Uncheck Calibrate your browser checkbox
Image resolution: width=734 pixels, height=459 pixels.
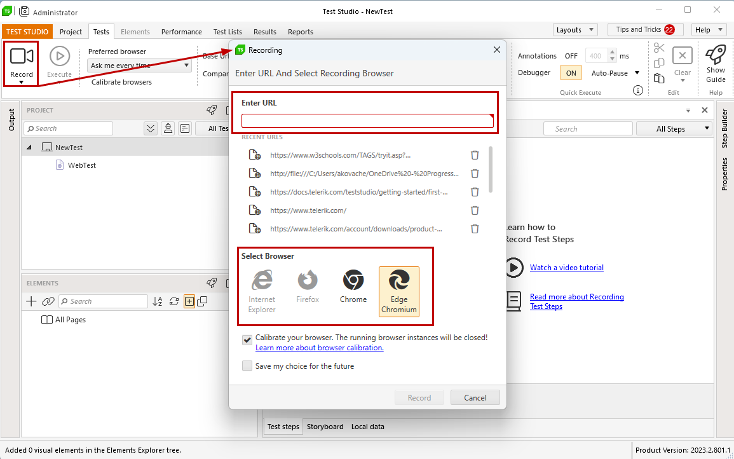[247, 340]
